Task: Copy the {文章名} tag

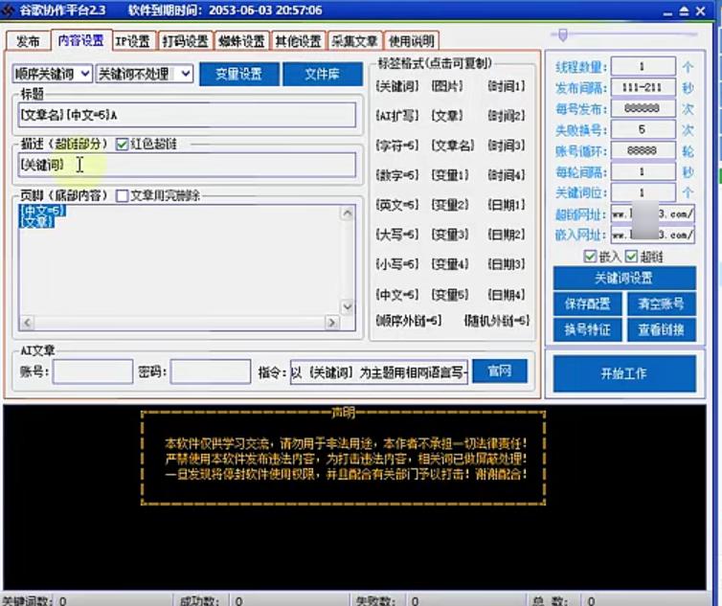Action: (453, 146)
